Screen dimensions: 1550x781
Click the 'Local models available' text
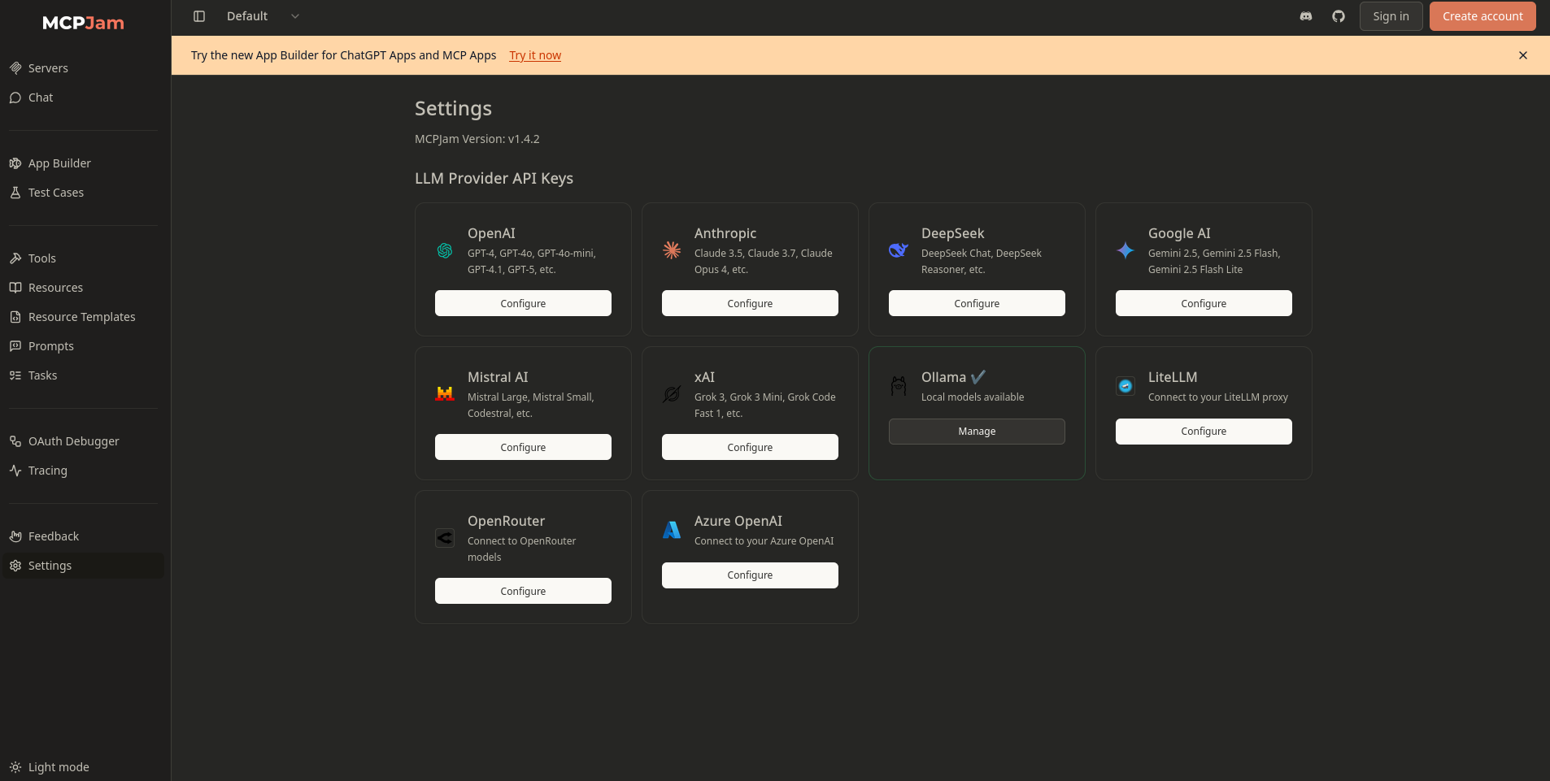(973, 397)
